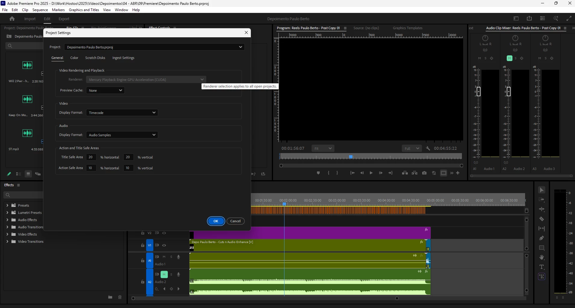Click the Mark In button

(328, 173)
